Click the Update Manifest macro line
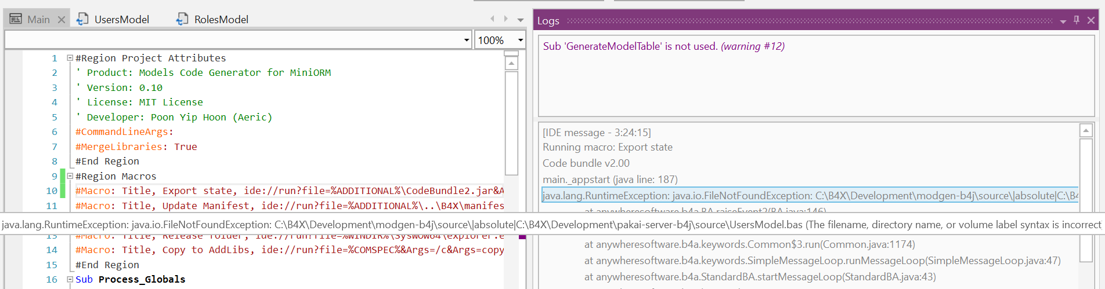The height and width of the screenshot is (289, 1105). click(x=289, y=206)
